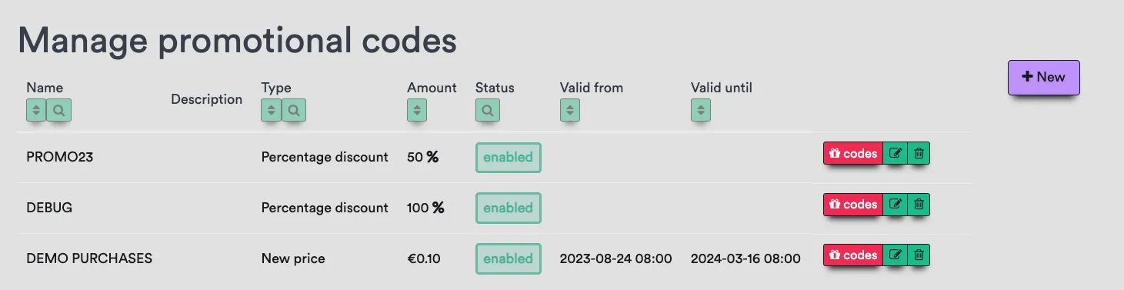This screenshot has width=1124, height=290.
Task: Open codes list for DEMO PURCHASES
Action: pos(853,255)
